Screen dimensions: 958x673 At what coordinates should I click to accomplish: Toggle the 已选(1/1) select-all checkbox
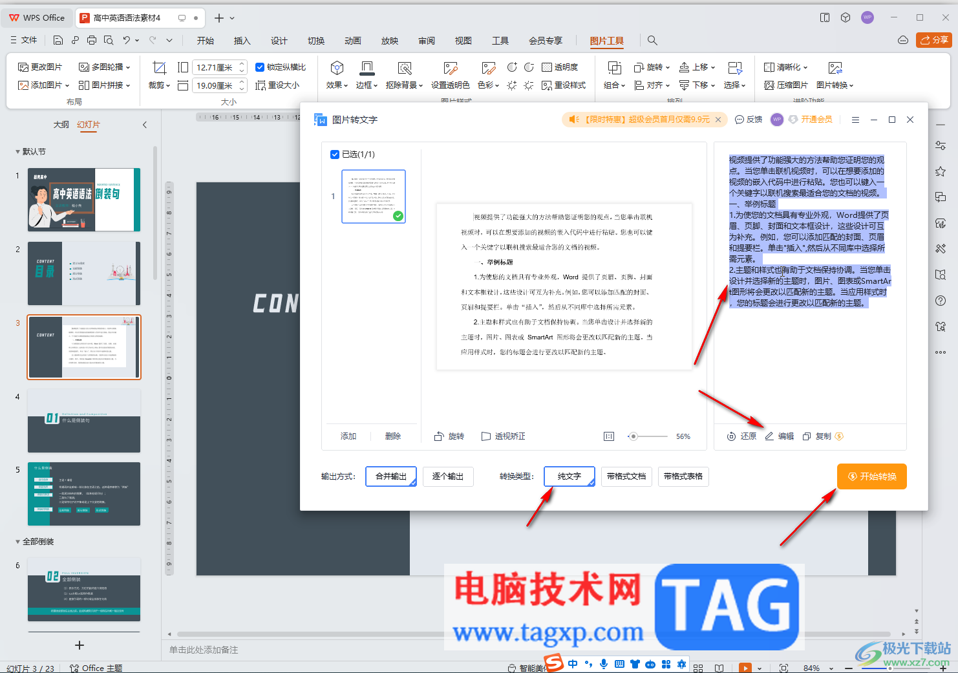tap(335, 155)
